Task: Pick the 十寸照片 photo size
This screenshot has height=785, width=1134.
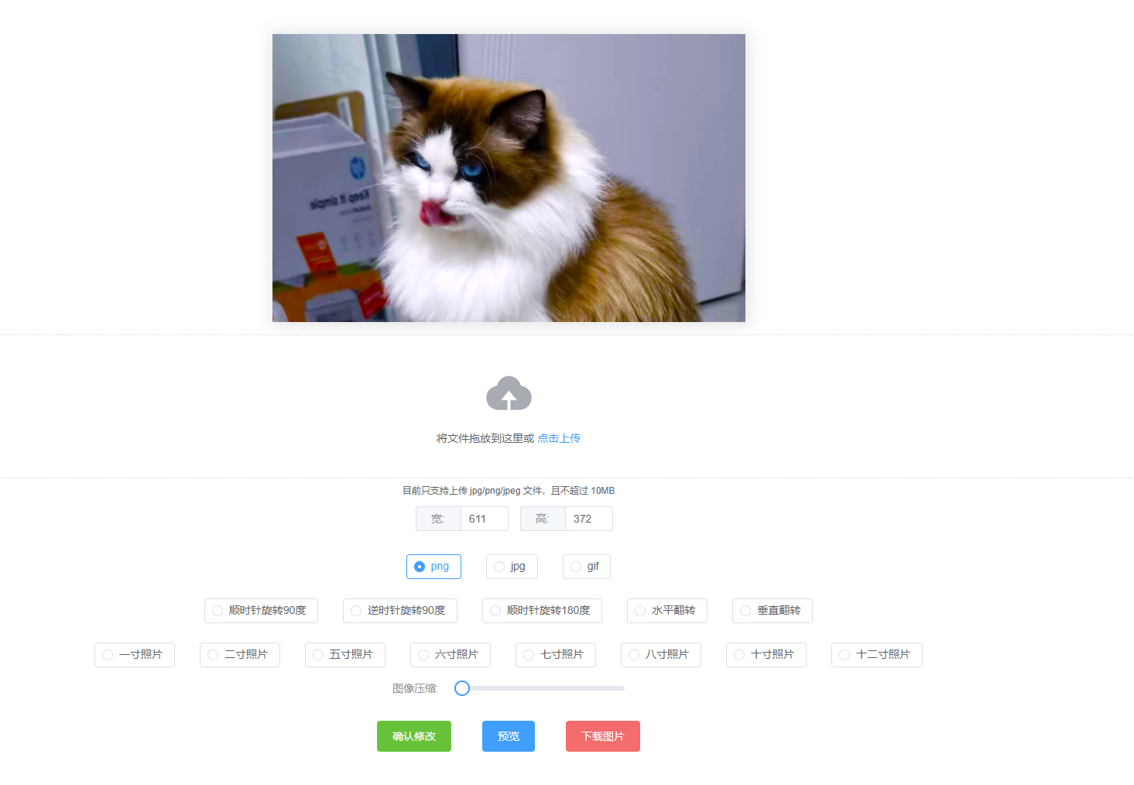Action: pos(766,655)
